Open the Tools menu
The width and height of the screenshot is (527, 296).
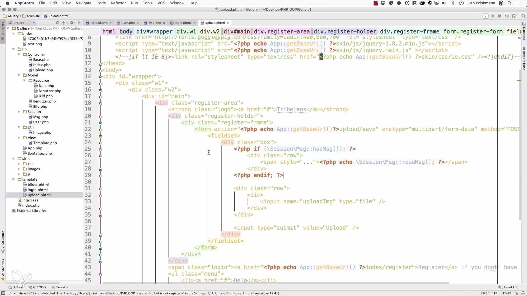pos(148,3)
